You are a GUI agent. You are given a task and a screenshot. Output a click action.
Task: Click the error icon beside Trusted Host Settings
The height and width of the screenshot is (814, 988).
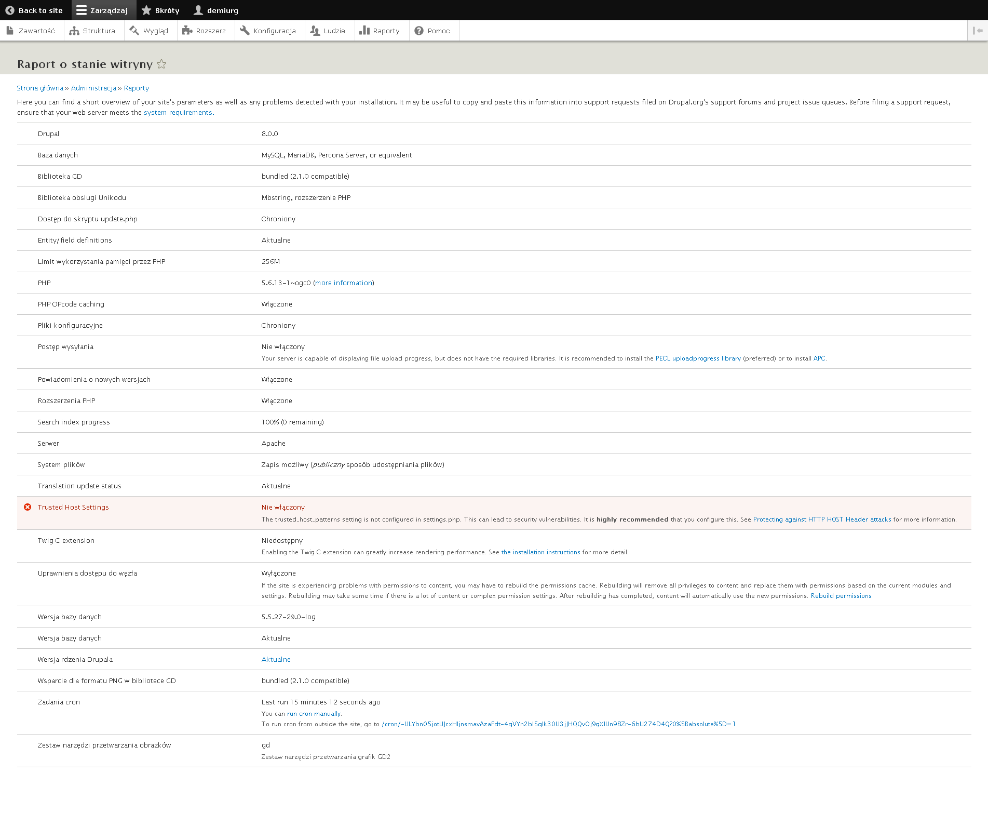point(28,507)
